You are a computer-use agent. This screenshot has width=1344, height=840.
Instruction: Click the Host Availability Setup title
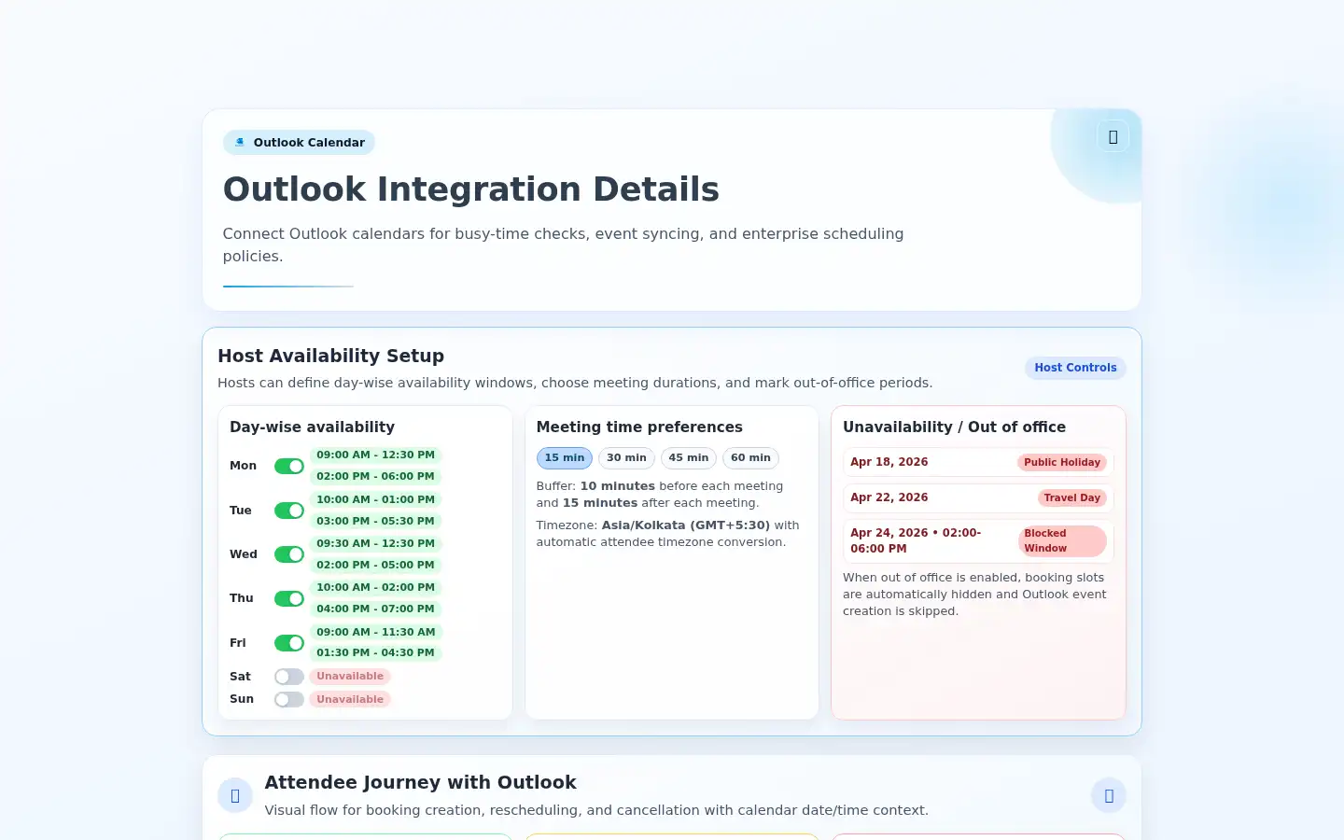click(x=330, y=356)
